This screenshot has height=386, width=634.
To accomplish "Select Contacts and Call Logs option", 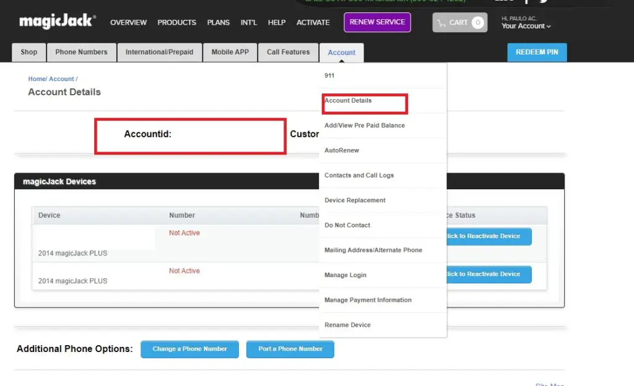I will 358,176.
